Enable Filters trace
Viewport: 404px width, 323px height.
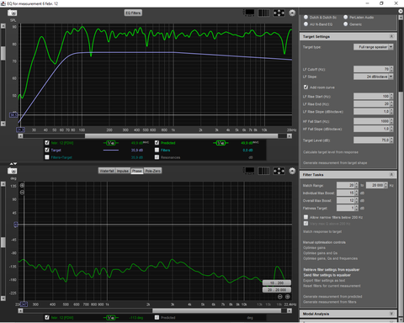[x=157, y=150]
